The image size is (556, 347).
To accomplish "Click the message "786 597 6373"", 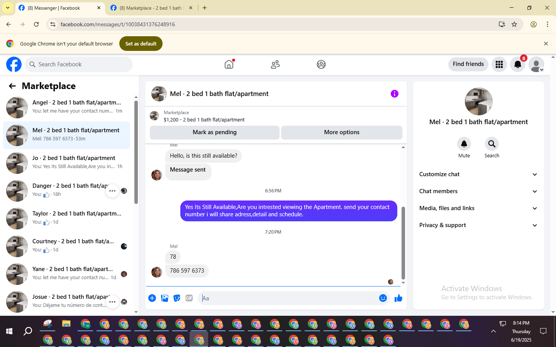I will tap(187, 271).
